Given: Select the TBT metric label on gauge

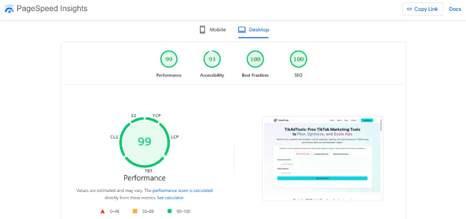Looking at the screenshot, I should 148,171.
